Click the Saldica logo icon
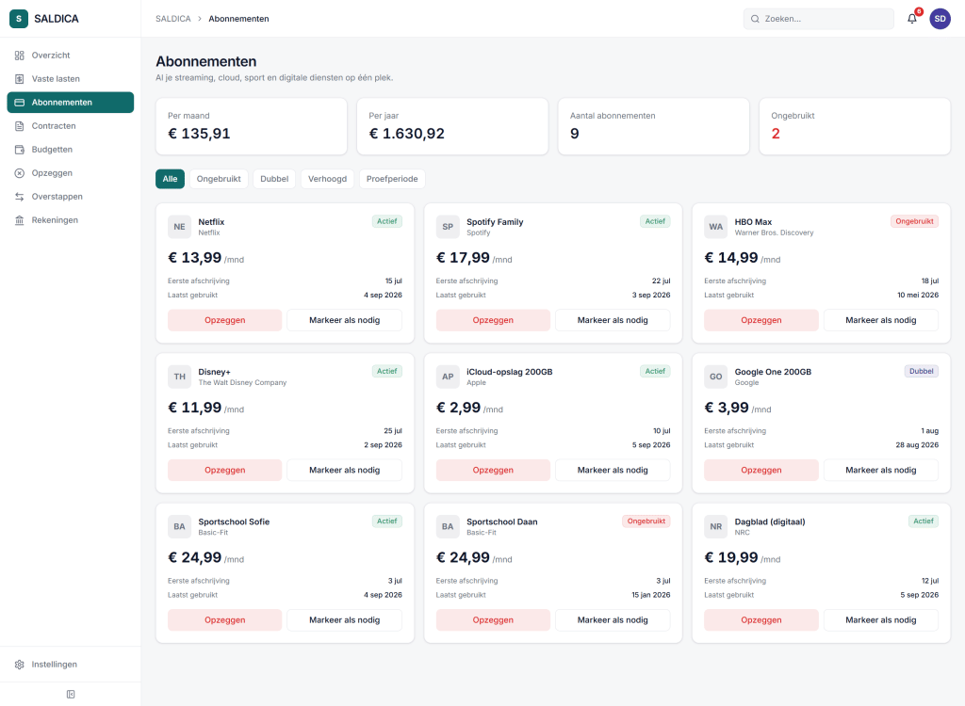Screen dimensions: 965x706 pyautogui.click(x=19, y=19)
